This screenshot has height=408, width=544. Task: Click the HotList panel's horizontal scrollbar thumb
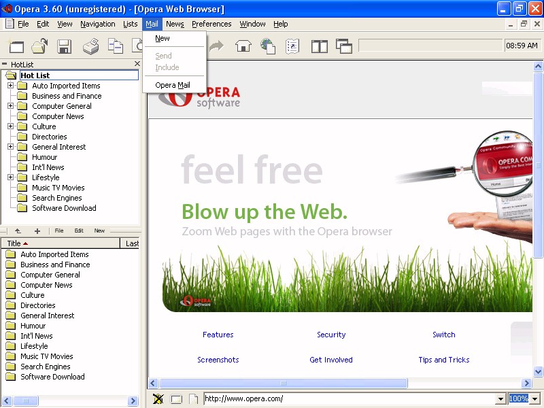pyautogui.click(x=26, y=401)
